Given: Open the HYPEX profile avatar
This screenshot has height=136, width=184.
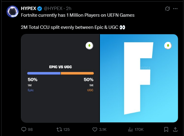Looking at the screenshot, I should pyautogui.click(x=12, y=12).
